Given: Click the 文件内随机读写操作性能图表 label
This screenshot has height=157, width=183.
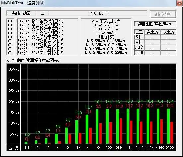Looking at the screenshot, I should (33, 60).
